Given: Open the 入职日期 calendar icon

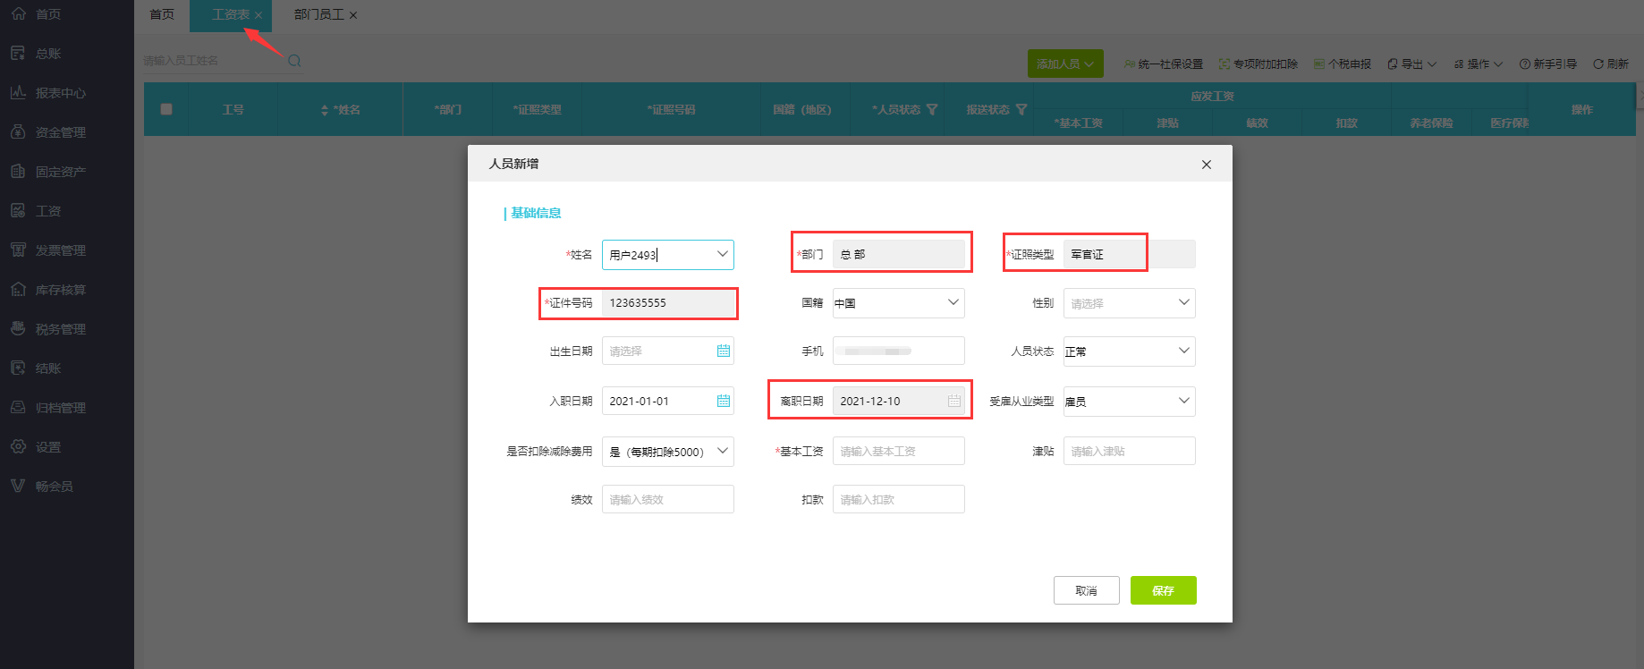Looking at the screenshot, I should (x=723, y=402).
